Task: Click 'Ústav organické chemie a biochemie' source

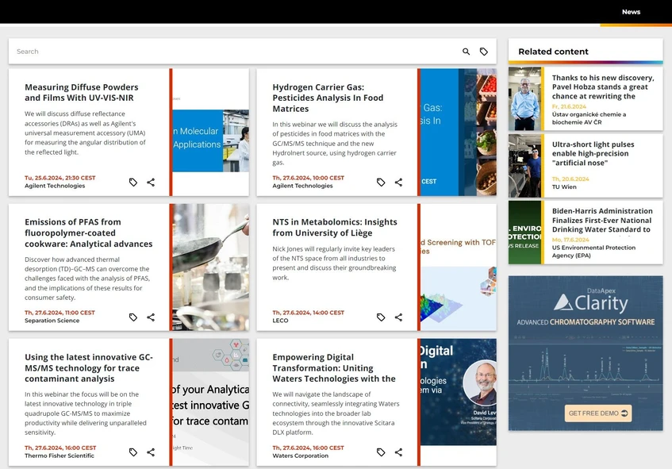Action: (x=589, y=118)
